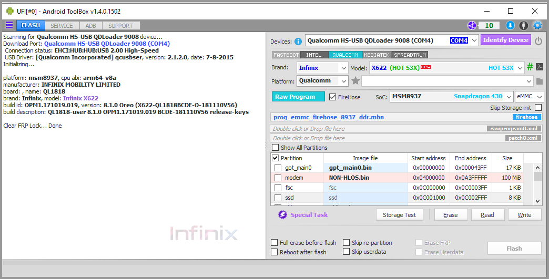Click the folder browse icon by Platform
Screen dimensions: 549x279
tap(539, 81)
